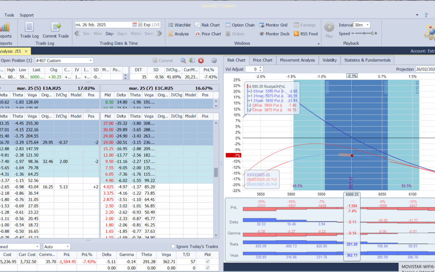Switch to the Volatility tab

pos(329,60)
